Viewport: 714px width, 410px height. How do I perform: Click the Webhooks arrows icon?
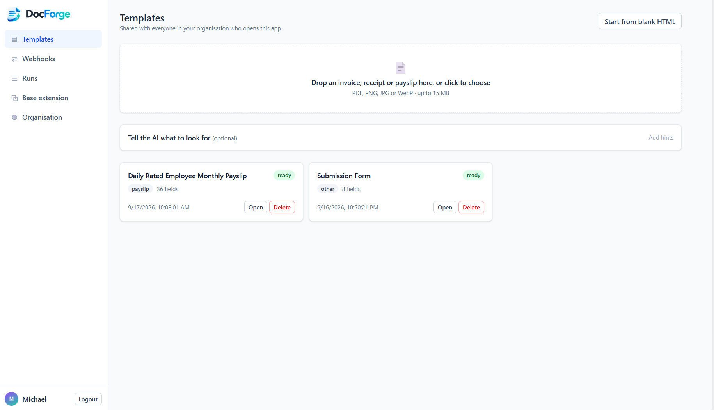click(14, 59)
